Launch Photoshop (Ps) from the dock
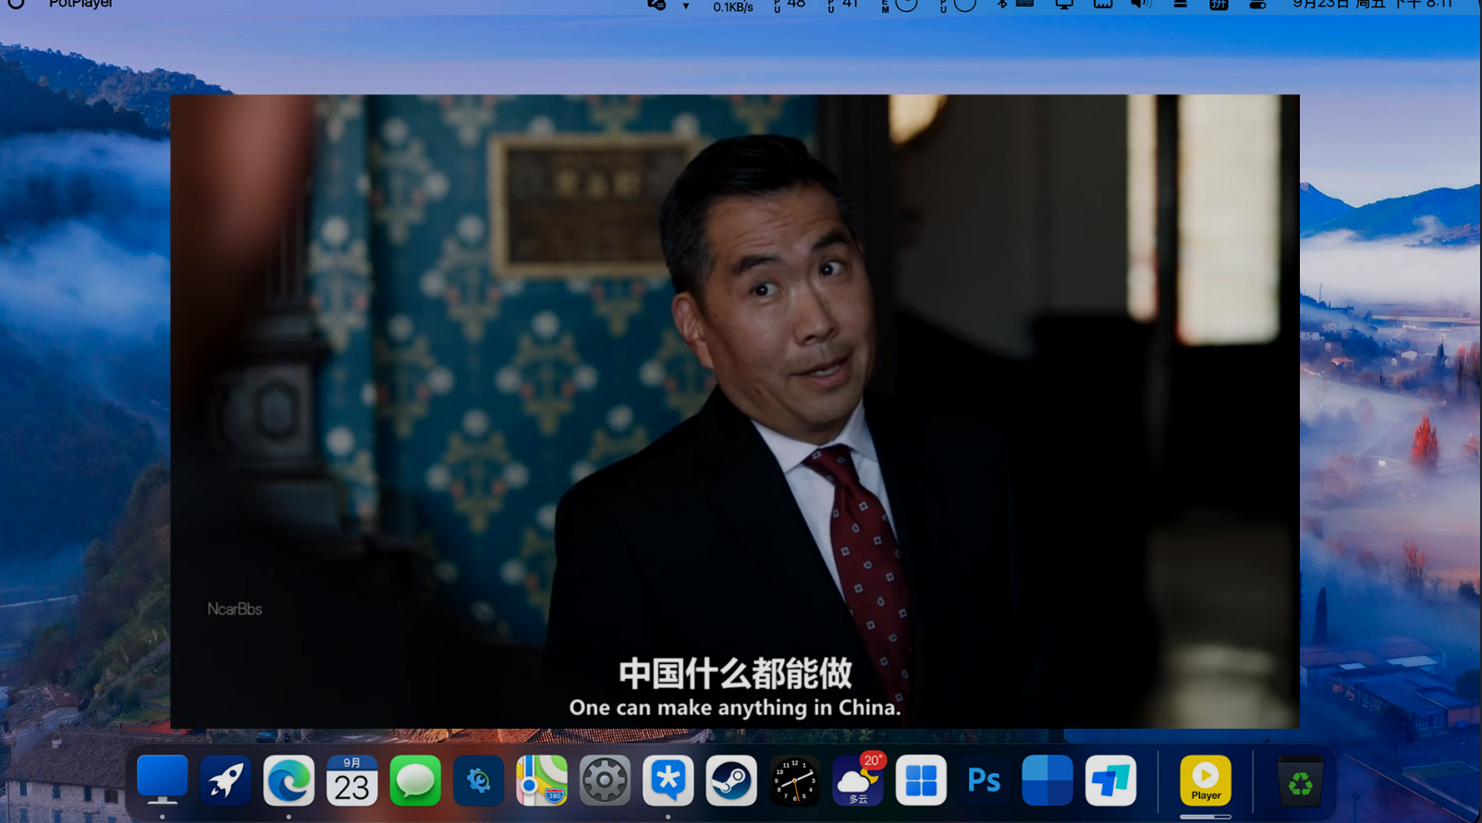 coord(984,781)
